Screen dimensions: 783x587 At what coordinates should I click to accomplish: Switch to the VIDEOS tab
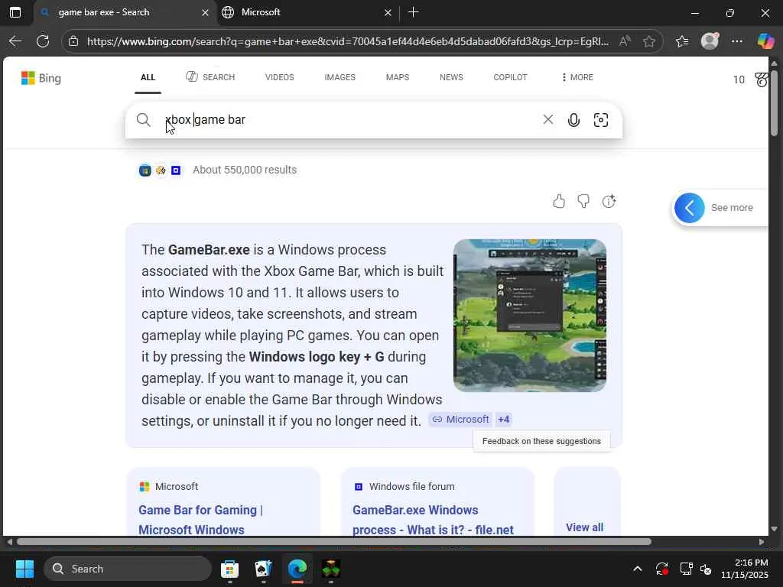pos(280,77)
